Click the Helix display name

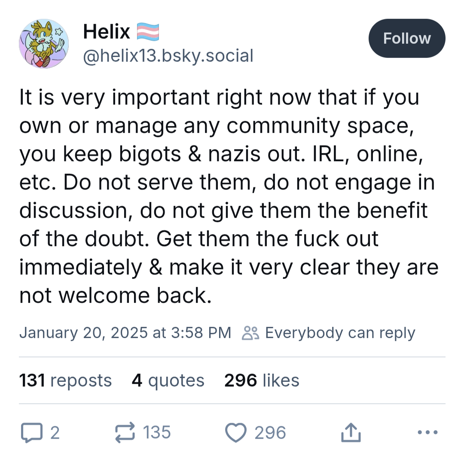(x=107, y=32)
